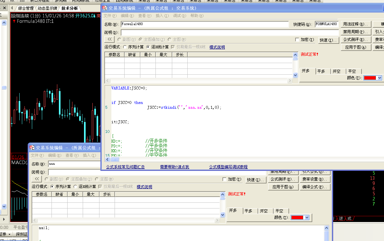The height and width of the screenshot is (241, 384).
Task: Select 副图 radio in front editor
Action: coord(119,40)
